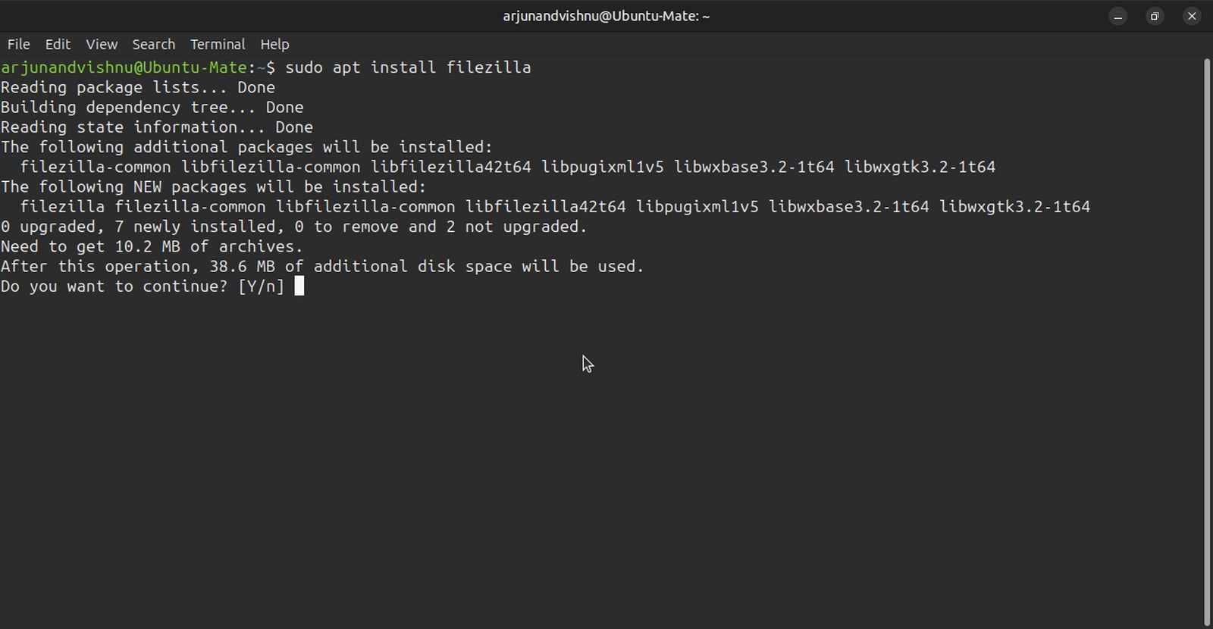The width and height of the screenshot is (1213, 629).
Task: Click the "Building dependency tree... Done" line
Action: click(x=152, y=107)
